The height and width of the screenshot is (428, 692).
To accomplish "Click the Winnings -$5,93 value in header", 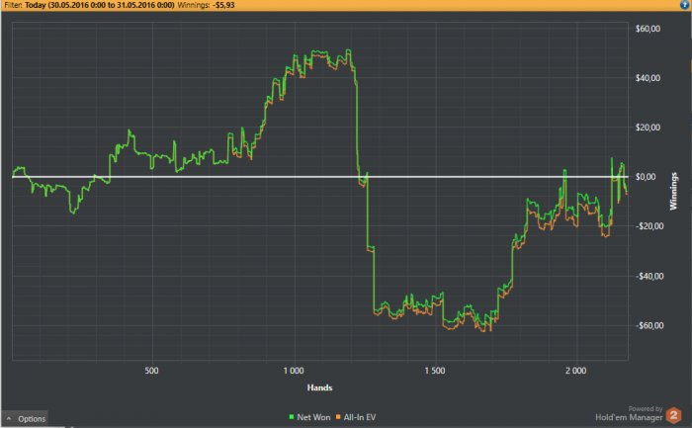I will [x=224, y=5].
